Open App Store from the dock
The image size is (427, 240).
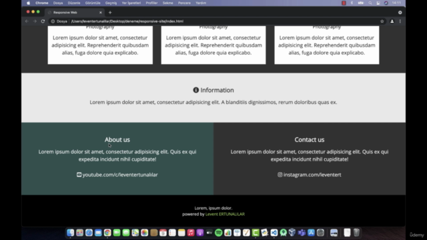point(311,233)
